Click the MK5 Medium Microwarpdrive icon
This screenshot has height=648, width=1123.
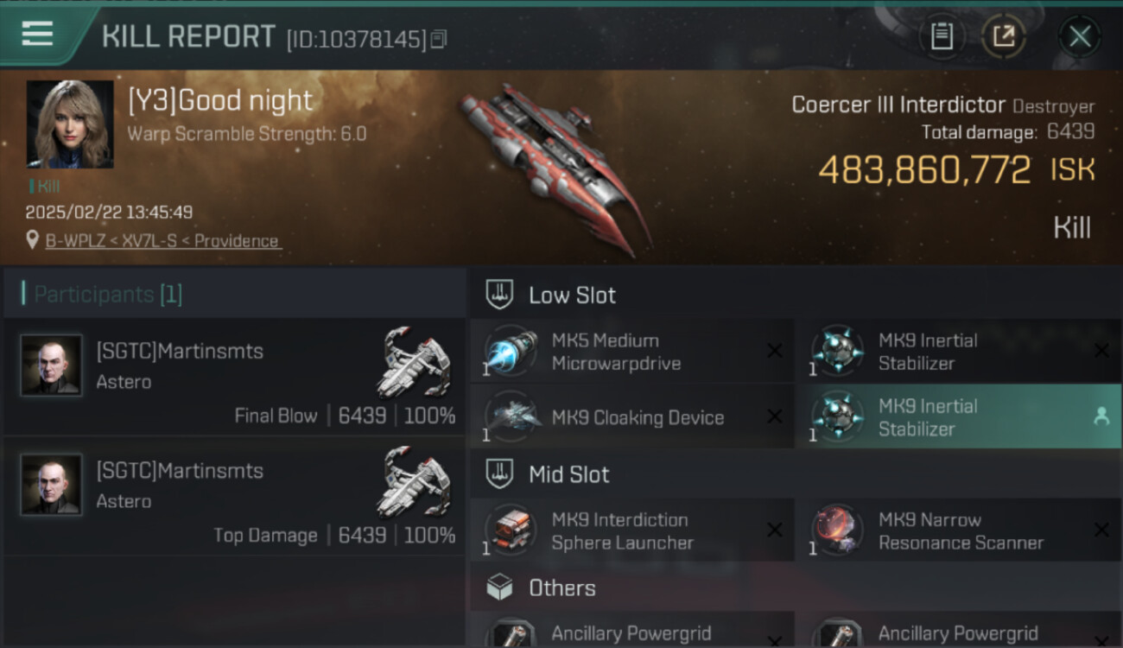511,352
